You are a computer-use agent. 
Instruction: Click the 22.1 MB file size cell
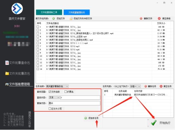tap(161, 46)
